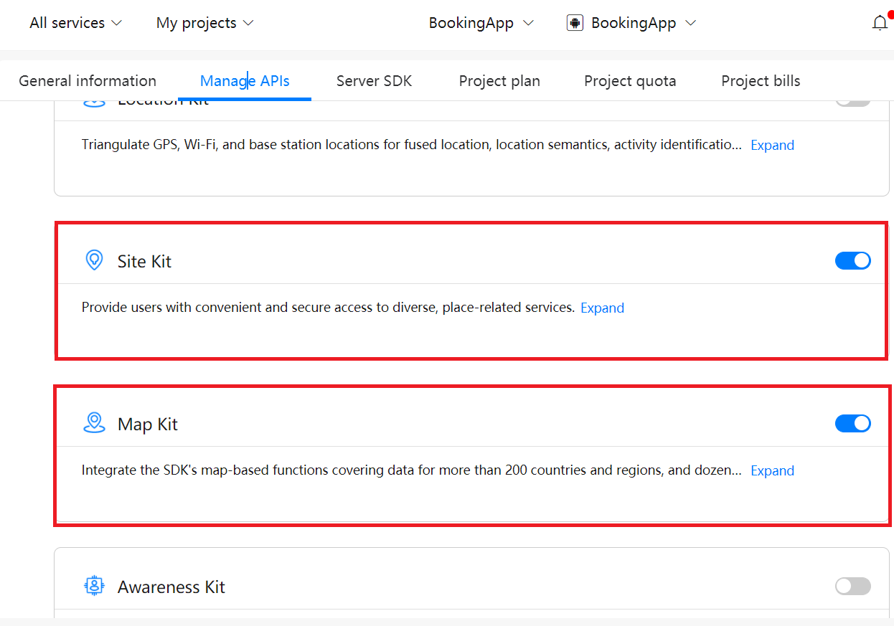This screenshot has width=894, height=626.
Task: Click the 'Triangulate GPS, Wi-Fi' description text
Action: point(412,145)
